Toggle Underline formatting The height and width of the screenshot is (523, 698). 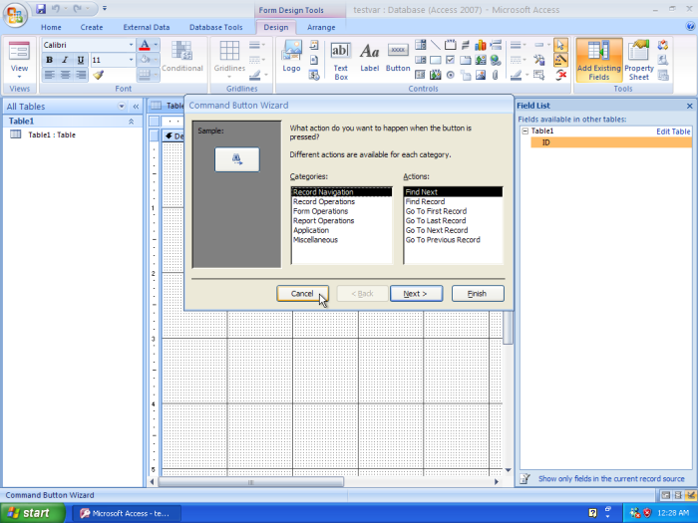(81, 60)
